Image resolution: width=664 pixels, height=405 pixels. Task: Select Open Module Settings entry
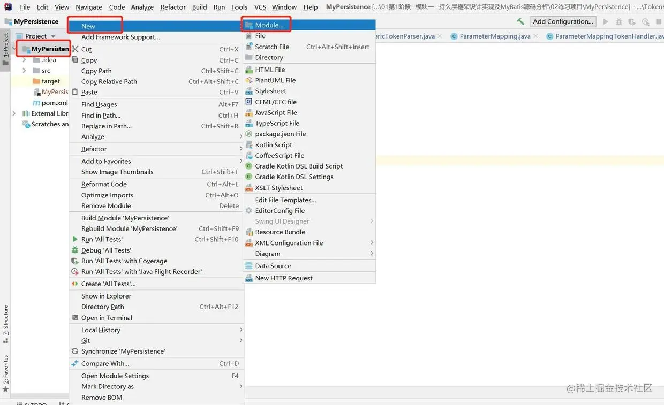pos(156,376)
